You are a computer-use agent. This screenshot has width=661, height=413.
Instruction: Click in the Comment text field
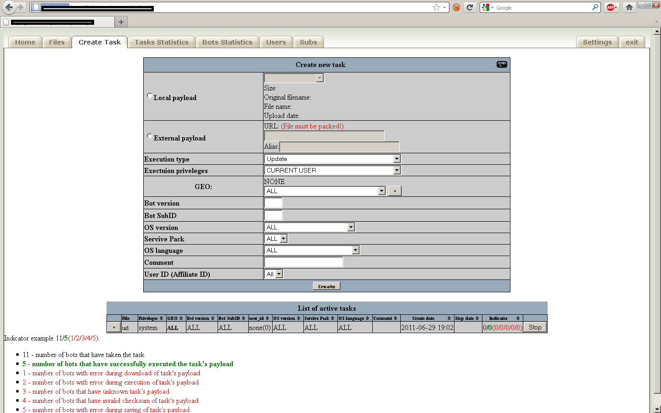[303, 262]
